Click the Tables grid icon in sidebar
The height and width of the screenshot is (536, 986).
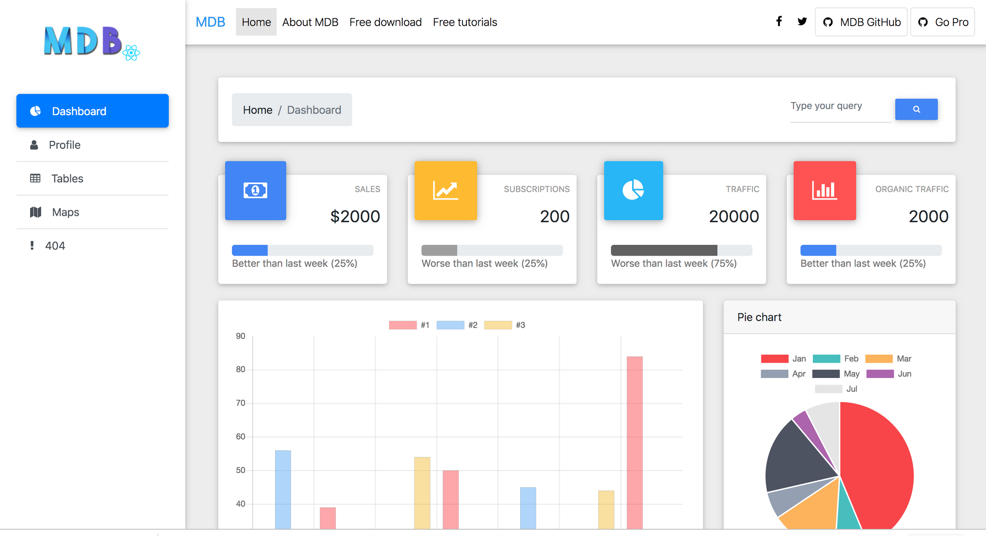[x=35, y=178]
